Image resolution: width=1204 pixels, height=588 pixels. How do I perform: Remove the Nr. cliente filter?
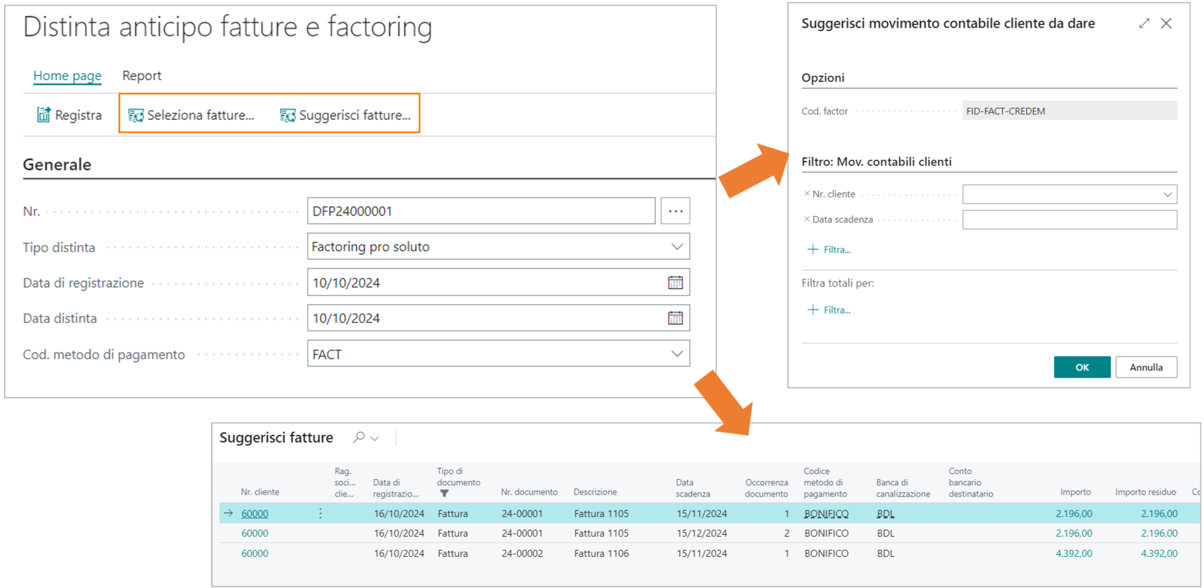(x=806, y=194)
